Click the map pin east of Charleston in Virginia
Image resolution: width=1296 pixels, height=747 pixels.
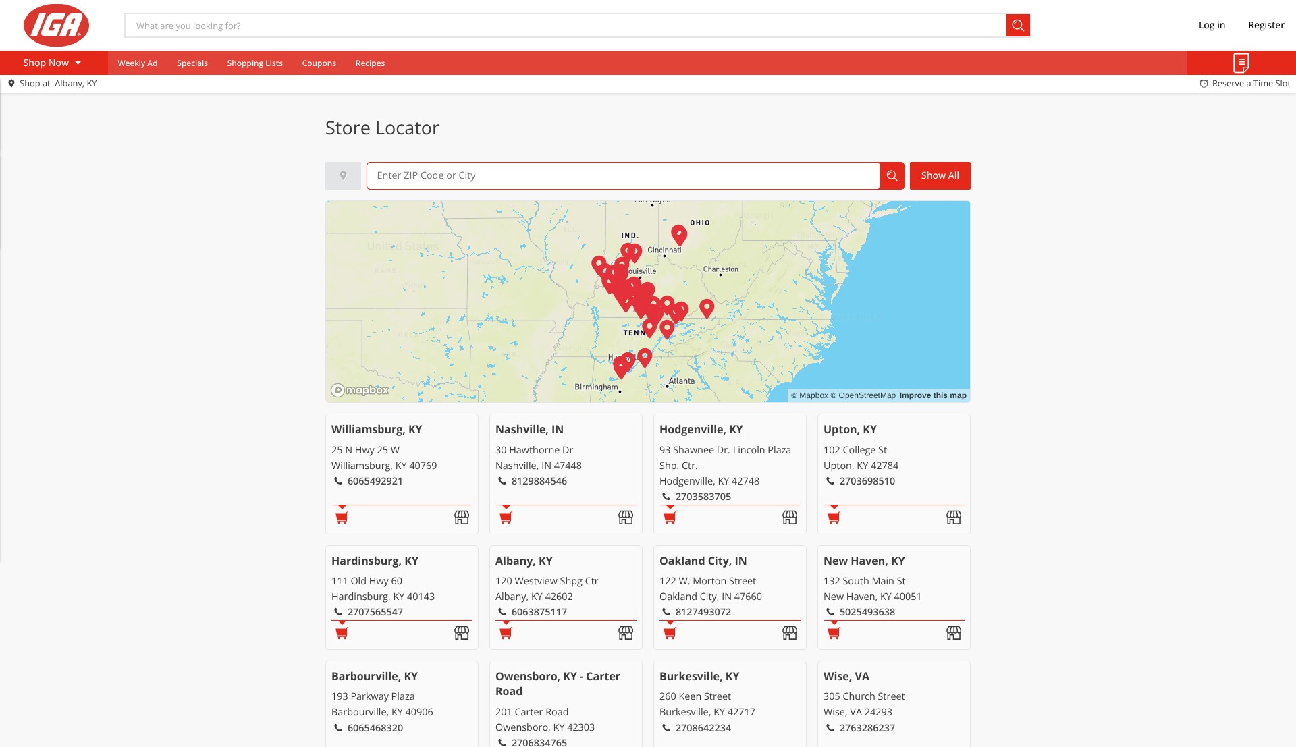(x=707, y=308)
